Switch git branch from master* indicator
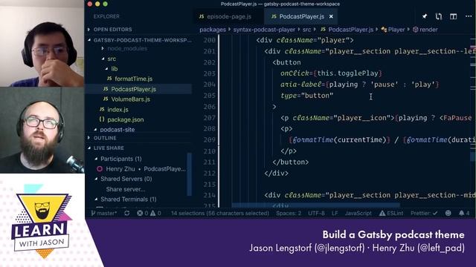476x267 pixels. 104,213
